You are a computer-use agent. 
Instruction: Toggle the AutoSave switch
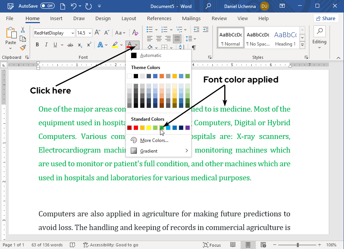[47, 6]
